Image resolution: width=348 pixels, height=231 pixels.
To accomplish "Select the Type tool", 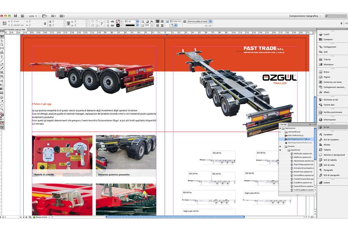I will [x=2, y=57].
